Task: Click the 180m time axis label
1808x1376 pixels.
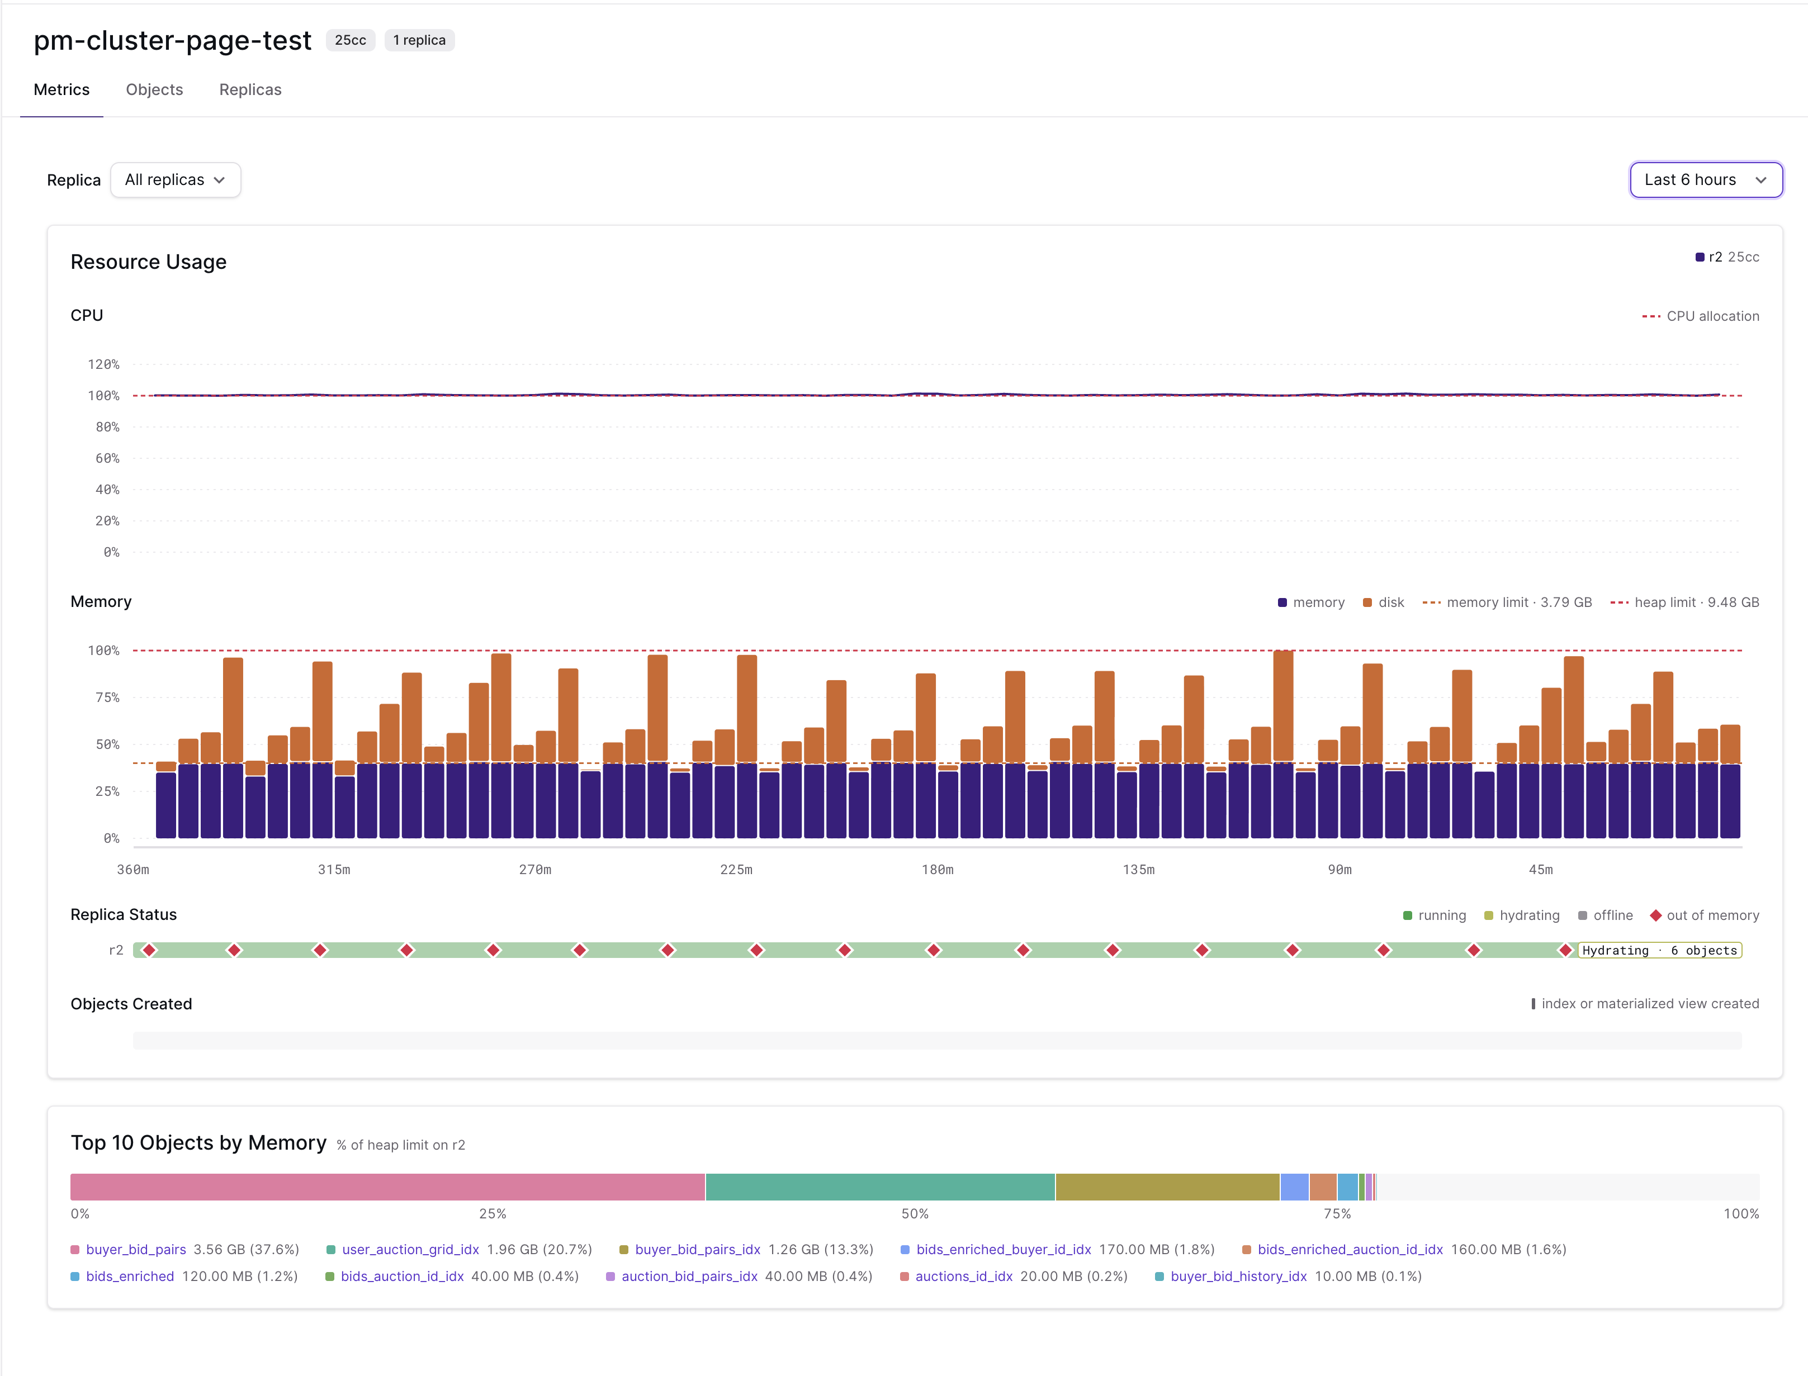Action: (937, 870)
